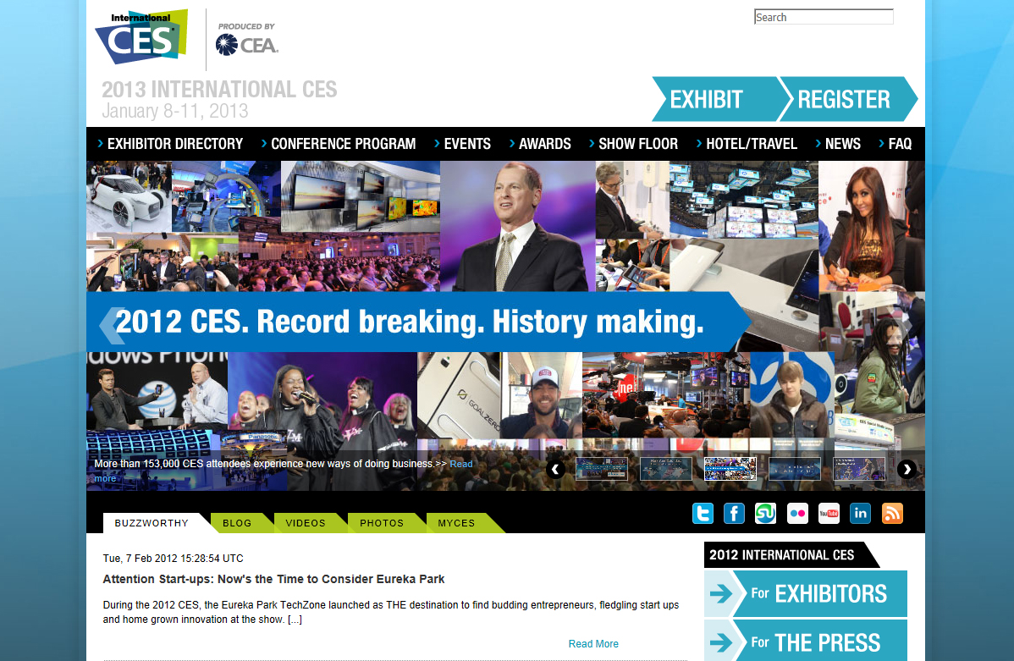Select the first slideshow thumbnail
The image size is (1014, 661).
(x=602, y=469)
